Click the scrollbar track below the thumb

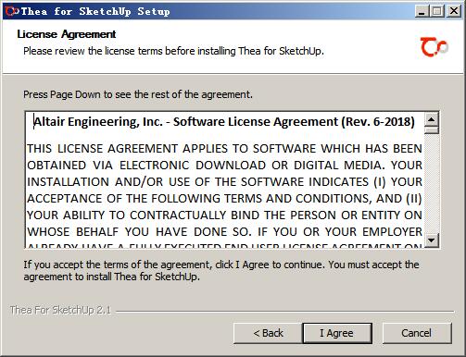[x=432, y=184]
